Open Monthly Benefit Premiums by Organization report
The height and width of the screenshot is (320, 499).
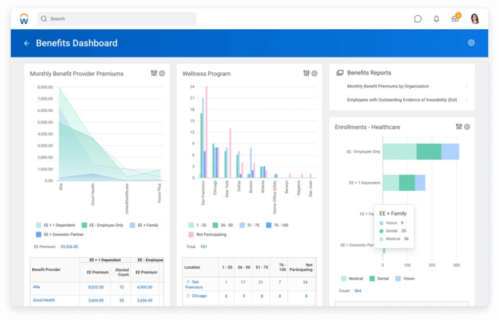coord(388,86)
